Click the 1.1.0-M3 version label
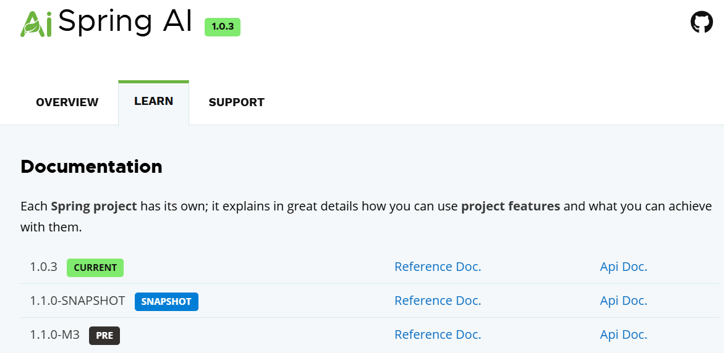Screen dimensions: 724x353 pyautogui.click(x=55, y=334)
